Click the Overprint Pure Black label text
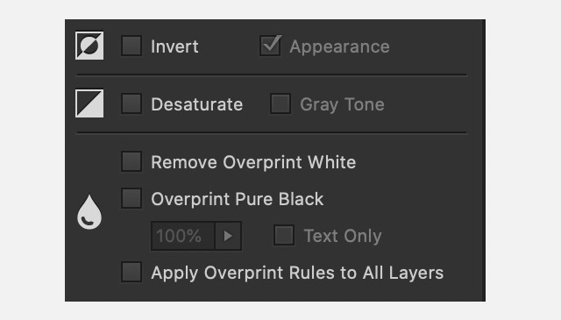The height and width of the screenshot is (320, 561). coord(238,199)
